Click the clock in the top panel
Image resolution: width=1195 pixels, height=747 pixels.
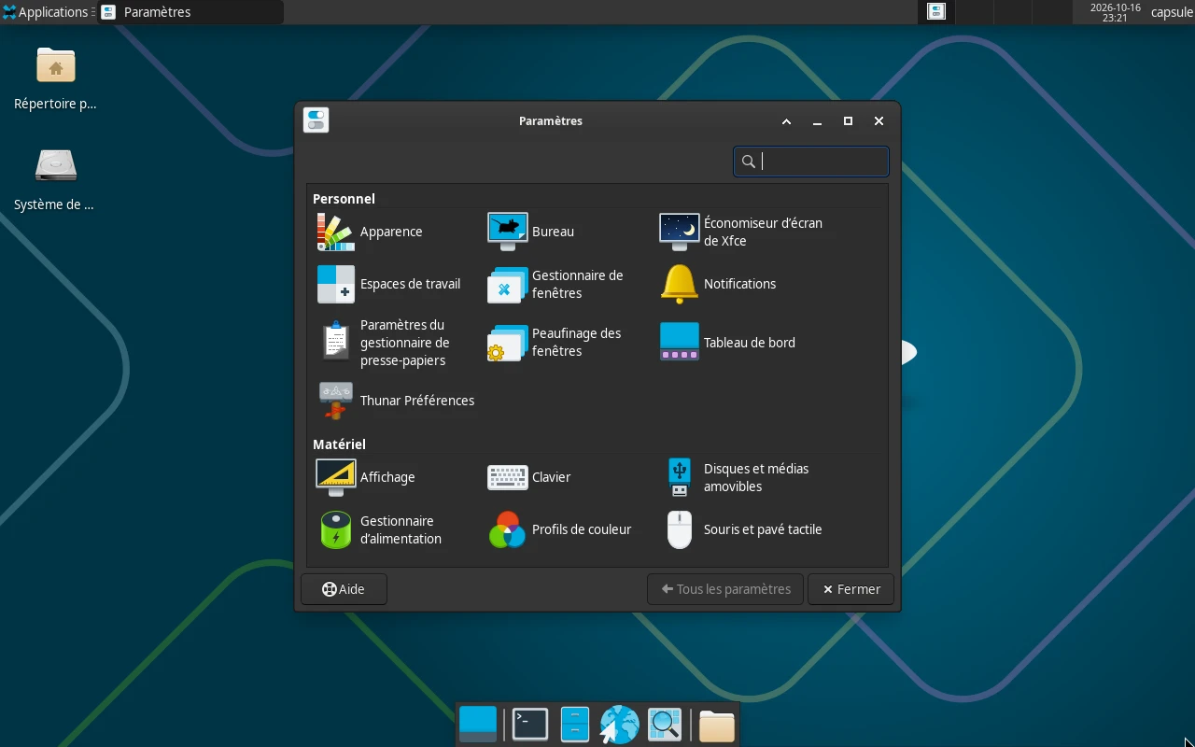[1115, 12]
